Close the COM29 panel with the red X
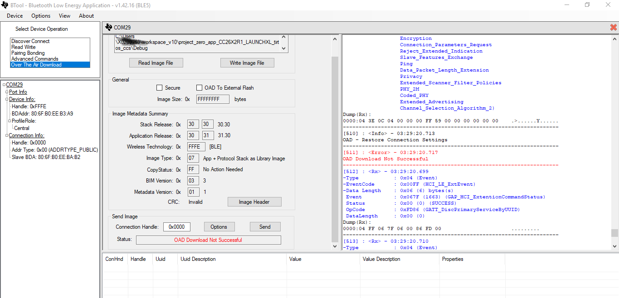619x298 pixels. 614,27
